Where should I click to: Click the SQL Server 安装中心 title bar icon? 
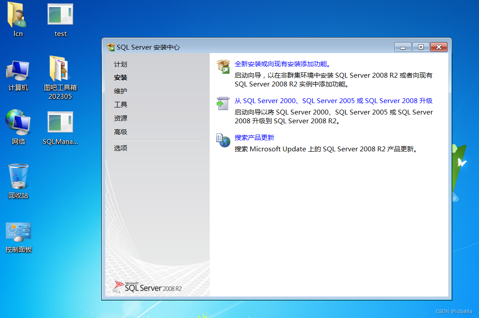111,47
